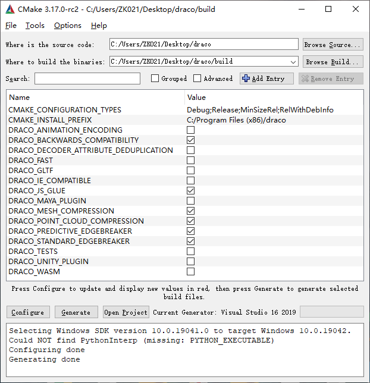
Task: Click the 'Configuring done' output line
Action: tap(46, 350)
